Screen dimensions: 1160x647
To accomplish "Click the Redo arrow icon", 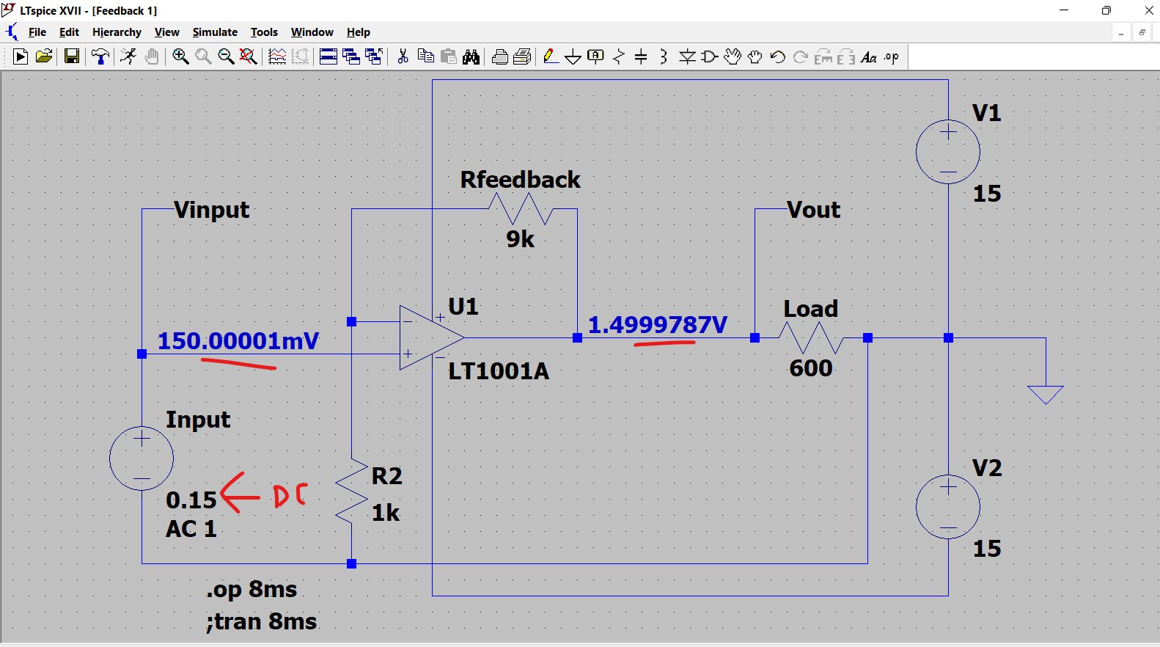I will 801,56.
